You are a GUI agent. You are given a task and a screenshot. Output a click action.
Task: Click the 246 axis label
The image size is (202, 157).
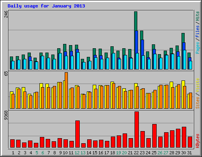click(6, 15)
